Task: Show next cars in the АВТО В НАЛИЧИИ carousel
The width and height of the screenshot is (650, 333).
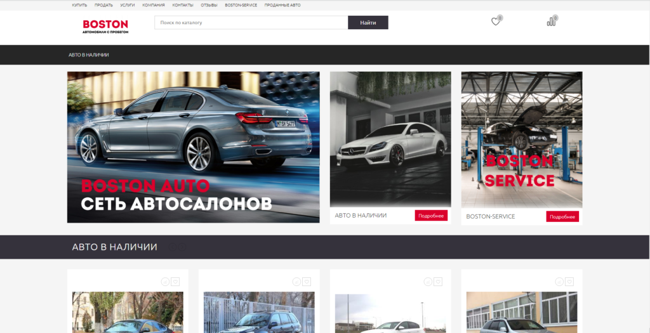Action: [x=182, y=247]
